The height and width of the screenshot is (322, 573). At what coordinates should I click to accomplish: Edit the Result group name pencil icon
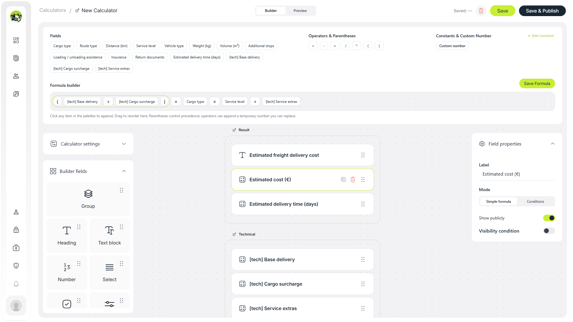tap(234, 130)
